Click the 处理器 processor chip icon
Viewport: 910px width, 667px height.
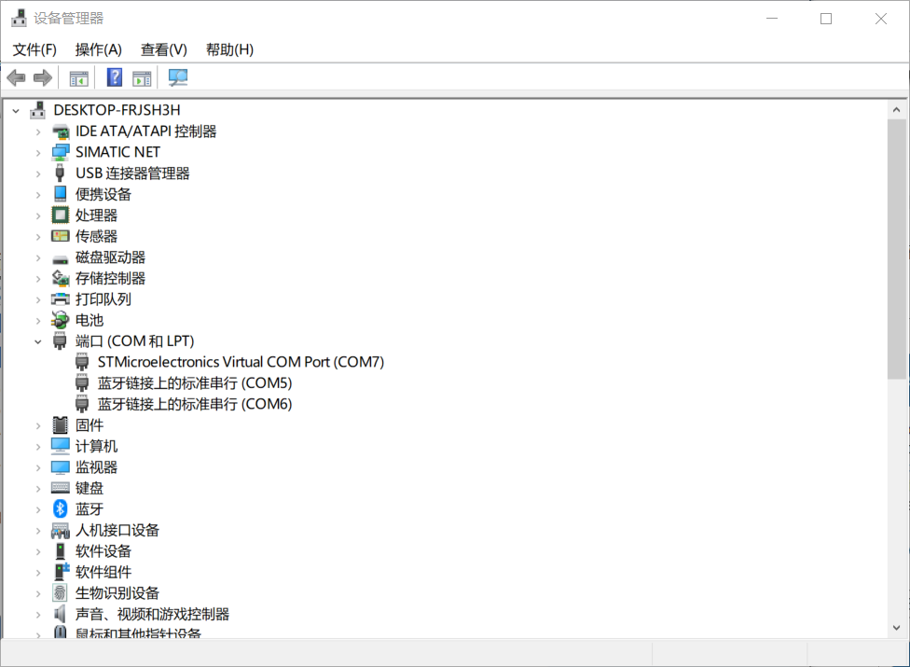(x=61, y=215)
